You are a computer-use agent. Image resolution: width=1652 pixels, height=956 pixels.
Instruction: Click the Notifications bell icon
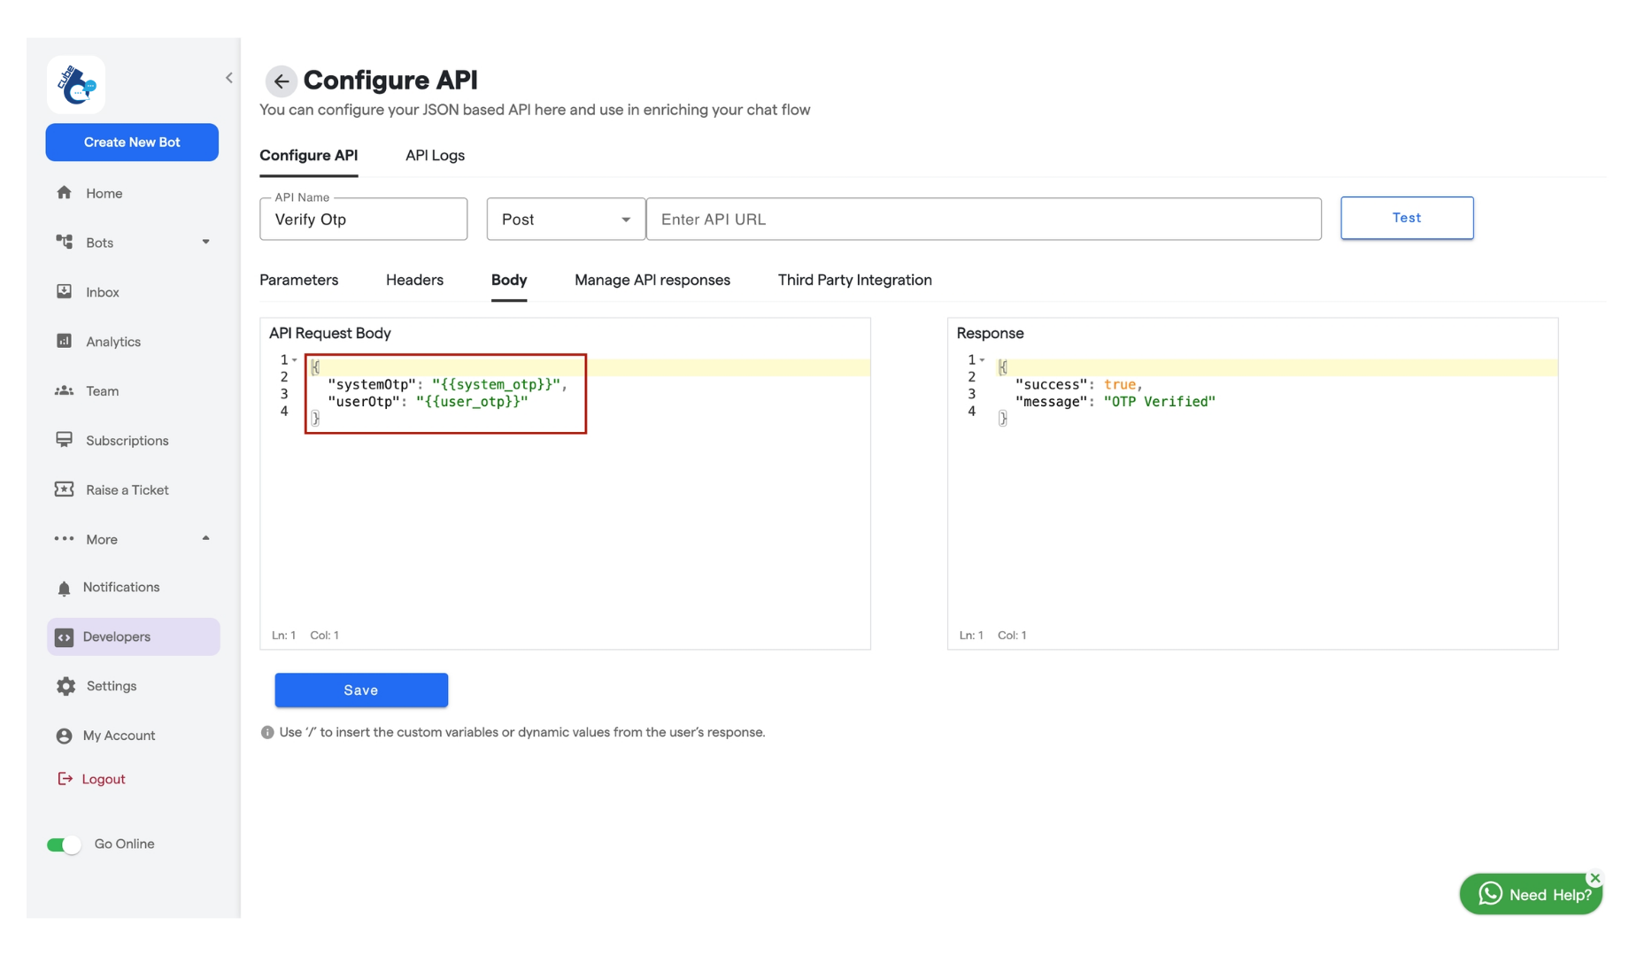click(64, 588)
